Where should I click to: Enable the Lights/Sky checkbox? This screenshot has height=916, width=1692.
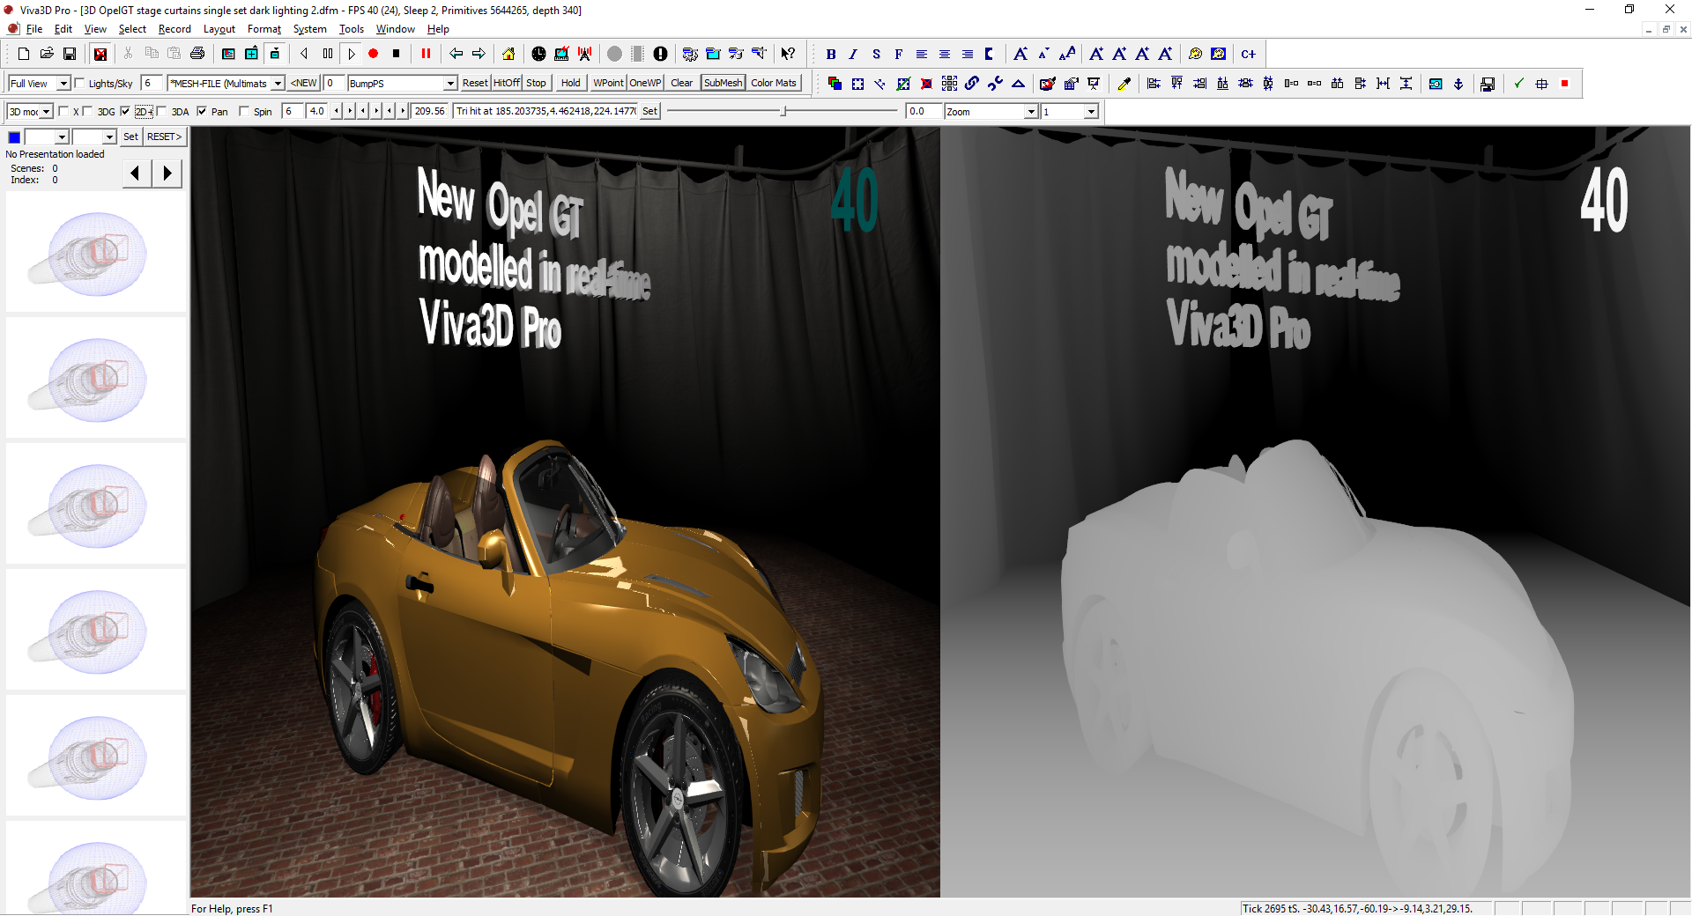[x=78, y=83]
